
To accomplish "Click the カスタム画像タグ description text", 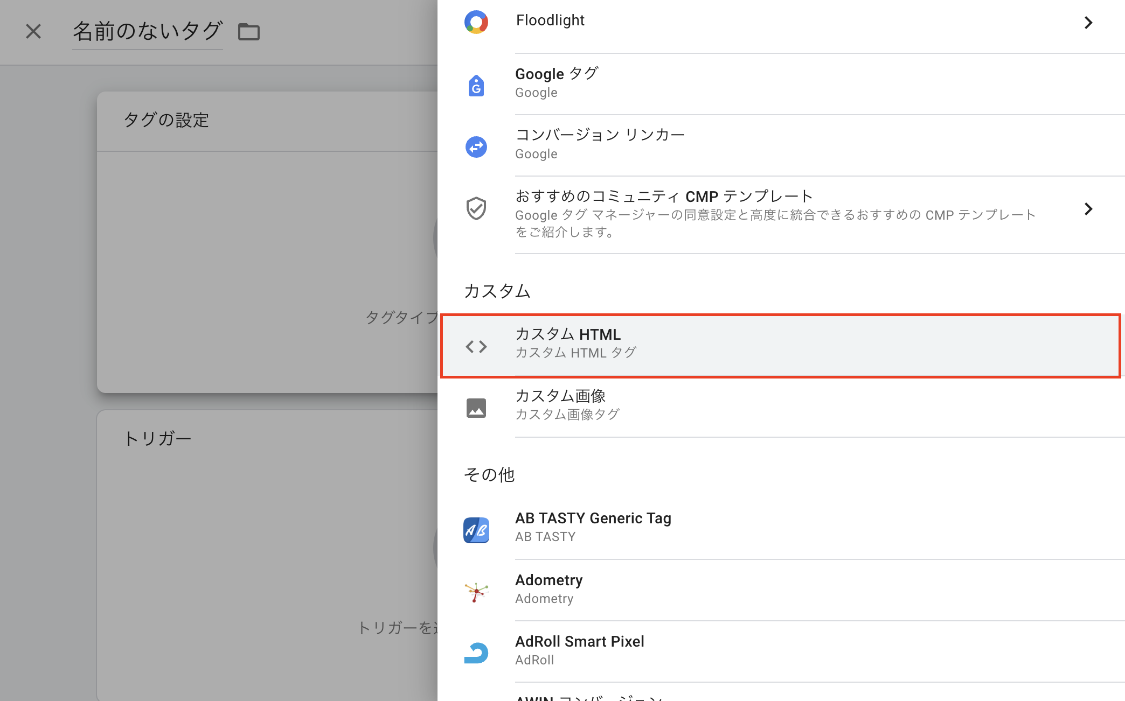I will tap(568, 414).
